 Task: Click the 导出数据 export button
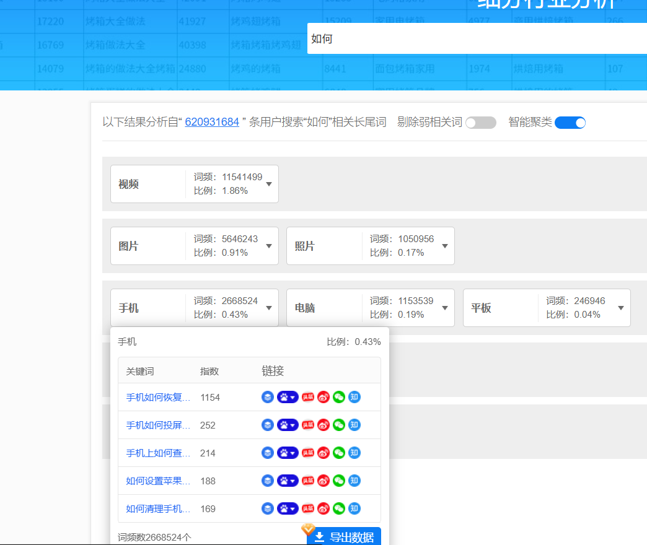point(344,537)
